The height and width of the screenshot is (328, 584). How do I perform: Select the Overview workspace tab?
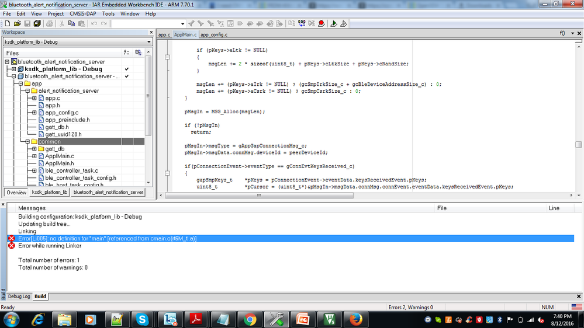coord(16,192)
